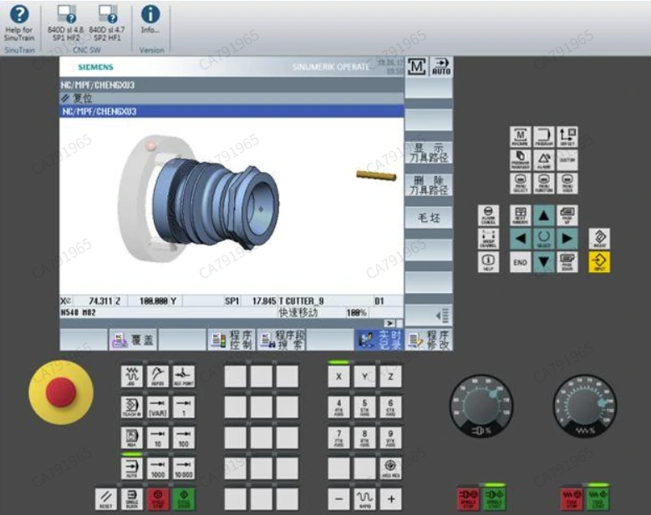Click the PAGE DOWN key
This screenshot has width=651, height=515.
coord(567,262)
